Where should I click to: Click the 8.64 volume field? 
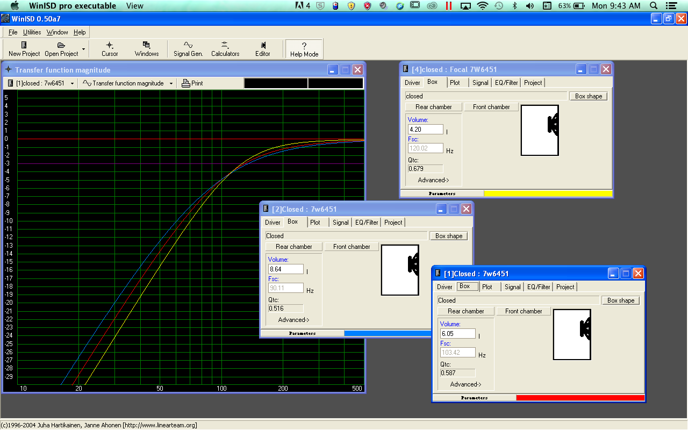(x=286, y=269)
